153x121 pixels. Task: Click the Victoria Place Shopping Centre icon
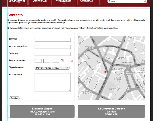pos(110,89)
